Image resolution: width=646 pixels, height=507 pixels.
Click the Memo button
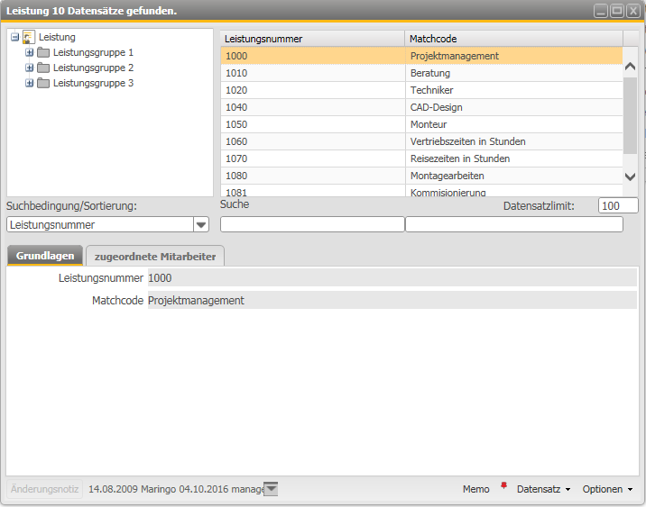(475, 489)
